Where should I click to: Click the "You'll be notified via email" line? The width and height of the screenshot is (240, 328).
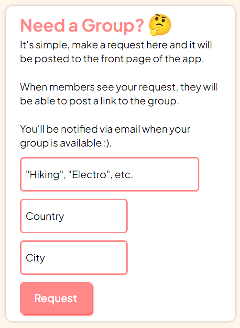coord(105,129)
